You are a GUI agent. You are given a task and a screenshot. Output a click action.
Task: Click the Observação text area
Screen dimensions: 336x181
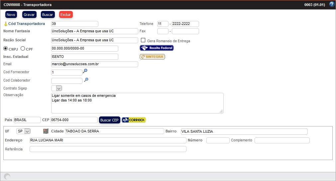tap(137, 103)
